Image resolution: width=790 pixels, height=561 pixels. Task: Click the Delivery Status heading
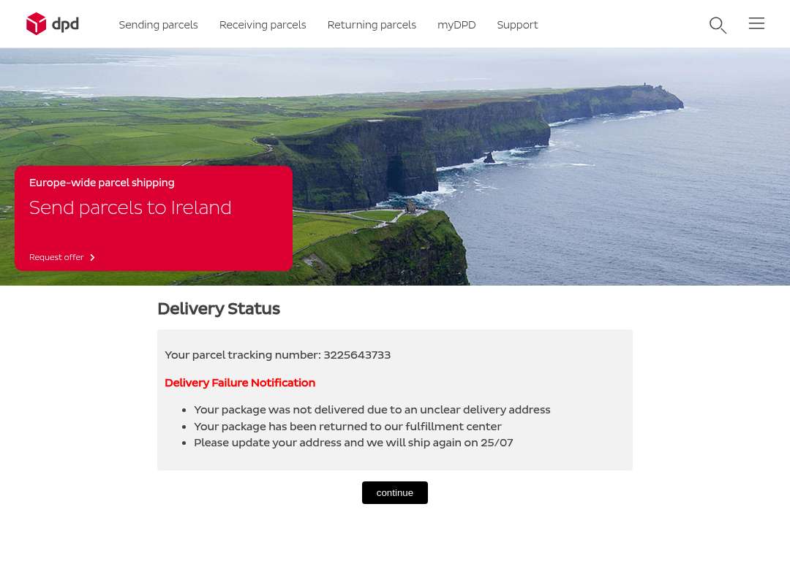(x=219, y=308)
